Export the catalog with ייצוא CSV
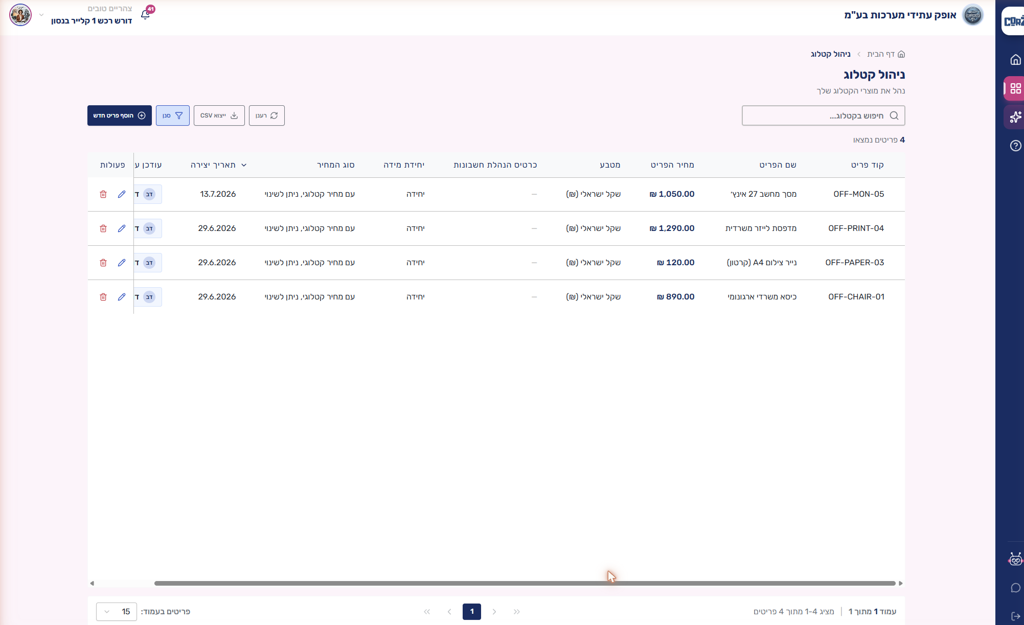The width and height of the screenshot is (1024, 625). 219,115
